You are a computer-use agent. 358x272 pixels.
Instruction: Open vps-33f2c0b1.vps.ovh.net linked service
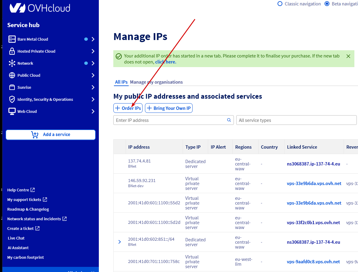click(313, 223)
